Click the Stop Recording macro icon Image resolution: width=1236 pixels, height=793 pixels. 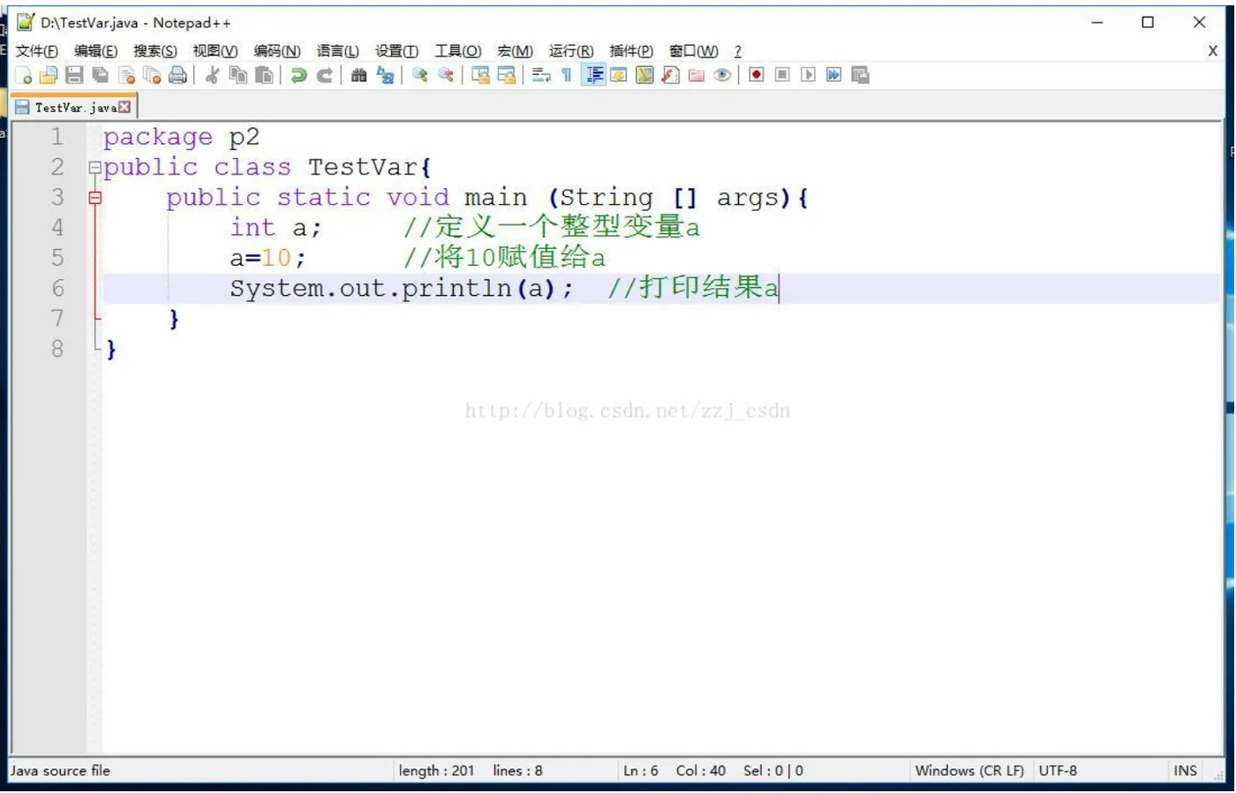point(782,75)
